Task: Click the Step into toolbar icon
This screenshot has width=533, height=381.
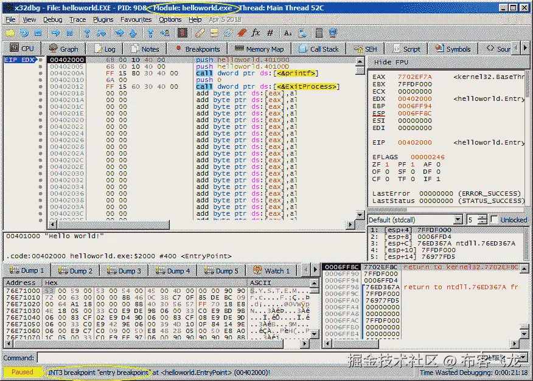Action: click(87, 33)
